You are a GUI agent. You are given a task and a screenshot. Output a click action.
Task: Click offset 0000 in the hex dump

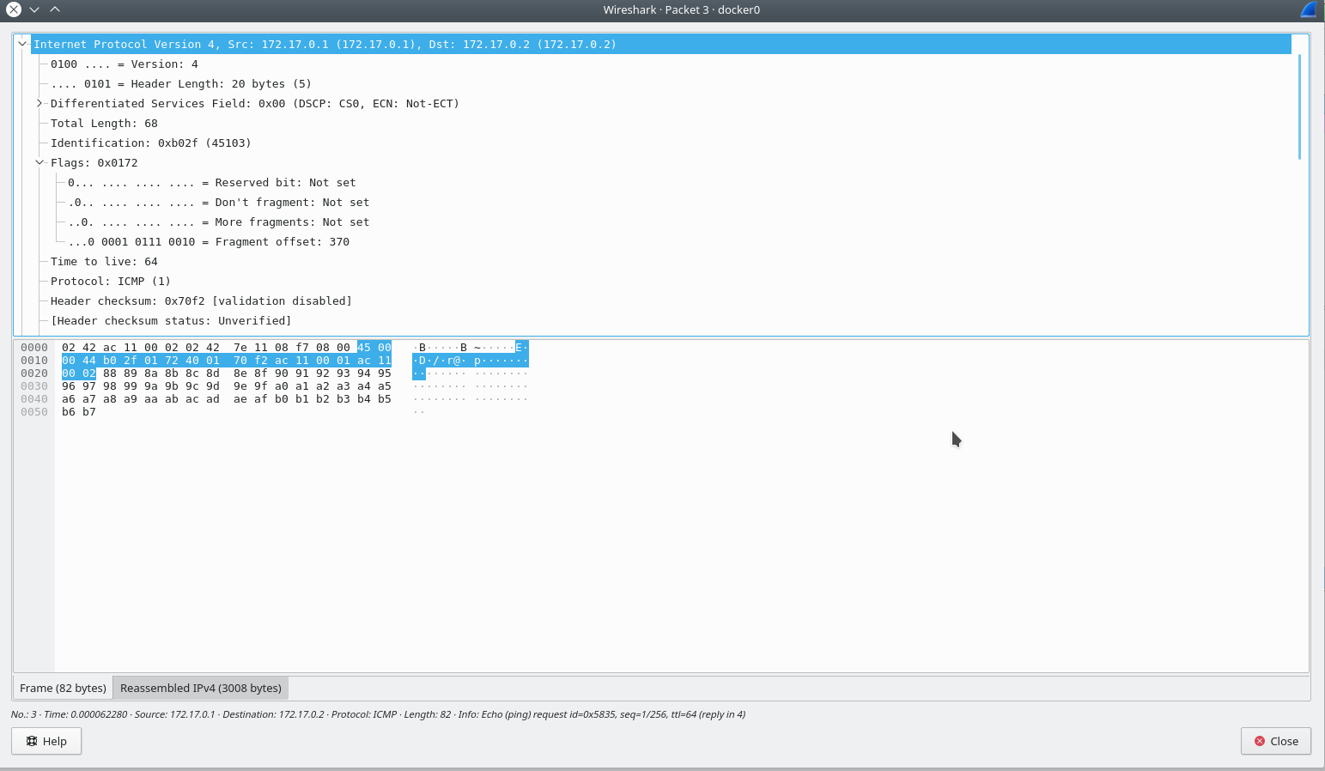point(34,348)
